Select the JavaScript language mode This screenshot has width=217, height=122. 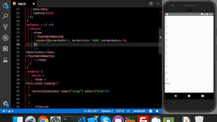tap(139, 111)
